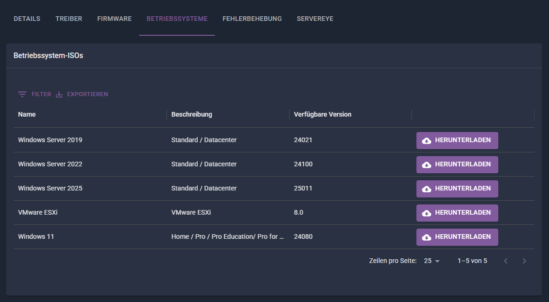Go to the next page arrow
Viewport: 549px width, 302px height.
[x=524, y=261]
